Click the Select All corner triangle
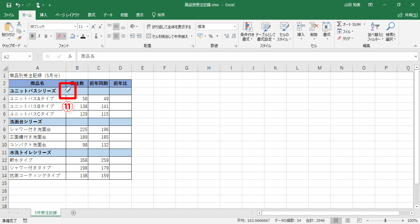 point(5,68)
